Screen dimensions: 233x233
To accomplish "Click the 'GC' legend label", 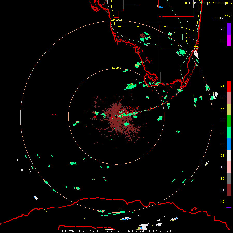I will click(222, 179).
